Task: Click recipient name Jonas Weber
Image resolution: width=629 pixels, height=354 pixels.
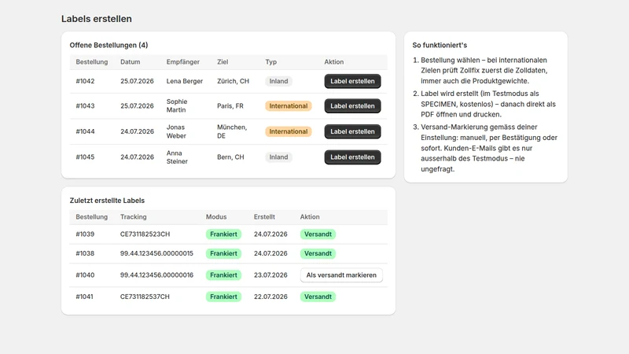Action: tap(176, 131)
